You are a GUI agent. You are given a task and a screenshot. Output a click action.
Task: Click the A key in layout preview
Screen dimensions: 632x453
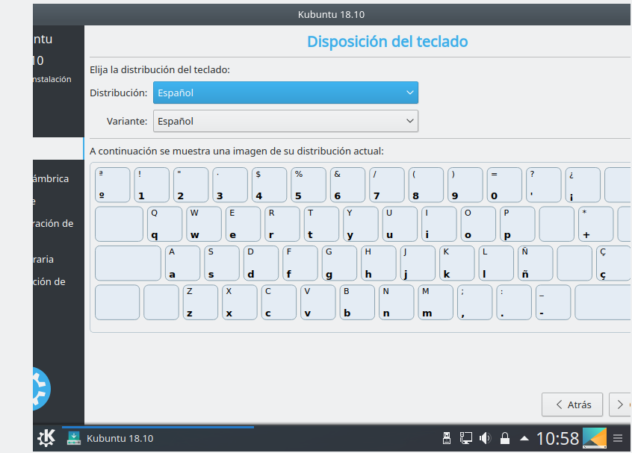[182, 263]
